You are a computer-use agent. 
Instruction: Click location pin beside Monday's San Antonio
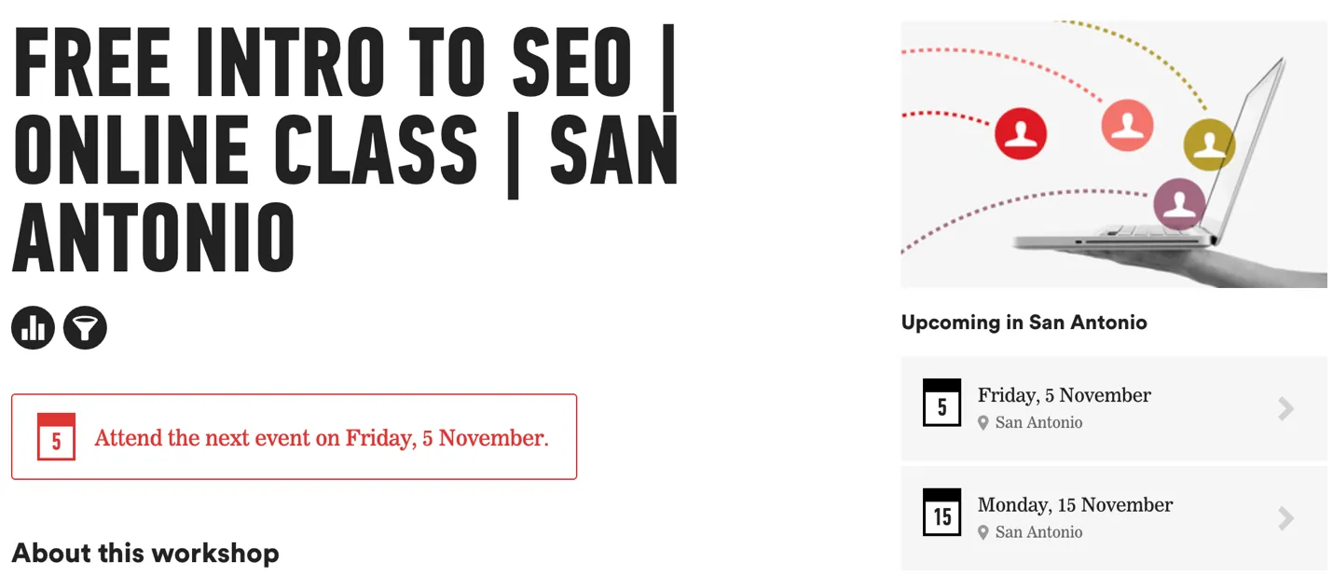tap(983, 533)
